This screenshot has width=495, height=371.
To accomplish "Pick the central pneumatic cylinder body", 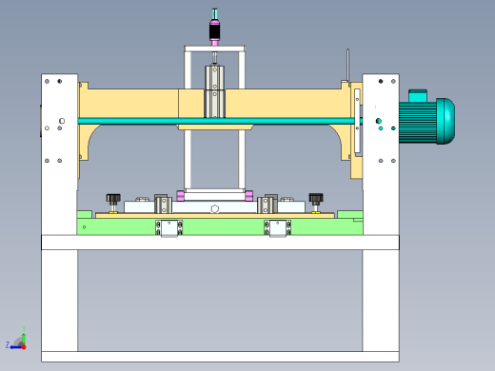I will (x=214, y=91).
